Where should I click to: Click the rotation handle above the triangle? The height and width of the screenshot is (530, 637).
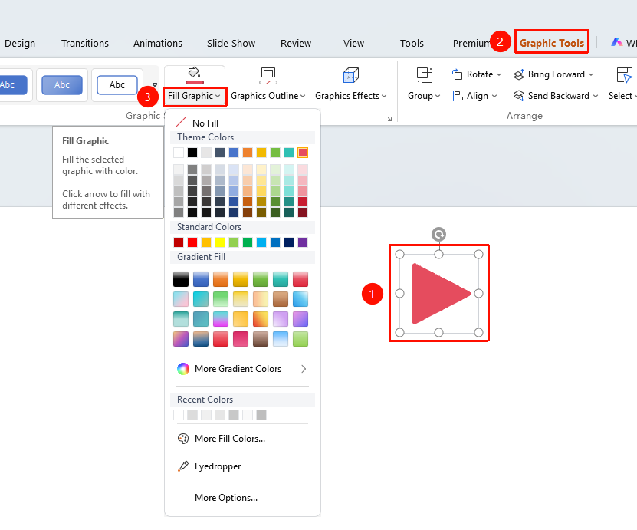coord(438,234)
